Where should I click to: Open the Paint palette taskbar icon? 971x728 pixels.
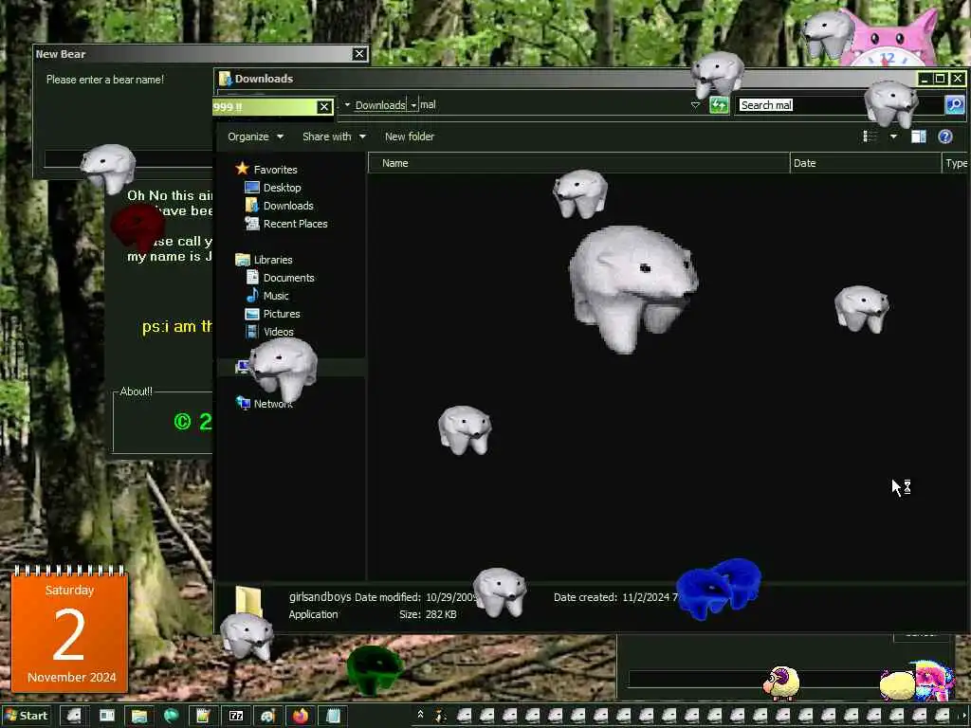pyautogui.click(x=268, y=716)
